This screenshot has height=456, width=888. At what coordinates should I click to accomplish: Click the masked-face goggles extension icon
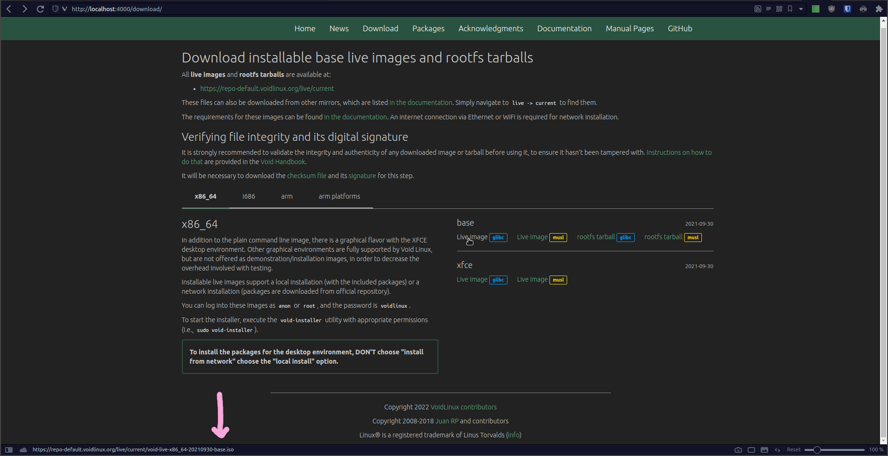[863, 9]
